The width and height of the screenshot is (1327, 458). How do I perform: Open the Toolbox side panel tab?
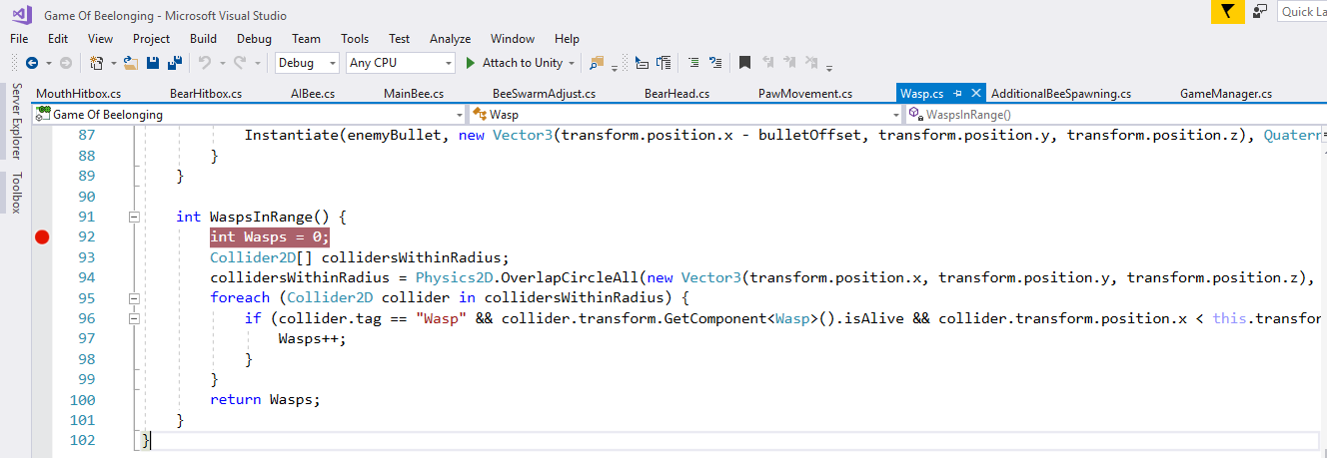pos(16,193)
